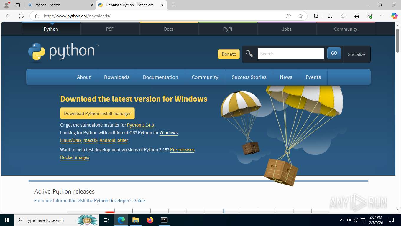Open the notifications center icon
Screen dimensions: 401x226
click(x=391, y=220)
